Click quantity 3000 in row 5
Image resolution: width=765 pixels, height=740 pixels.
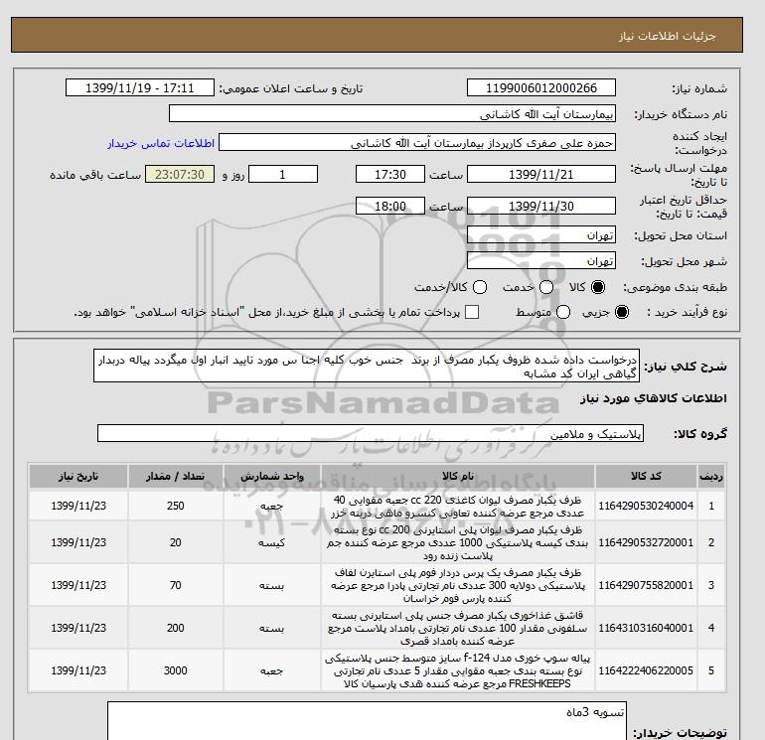point(176,670)
